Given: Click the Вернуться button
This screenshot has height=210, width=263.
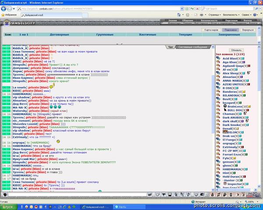Looking at the screenshot, I should coord(248,30).
